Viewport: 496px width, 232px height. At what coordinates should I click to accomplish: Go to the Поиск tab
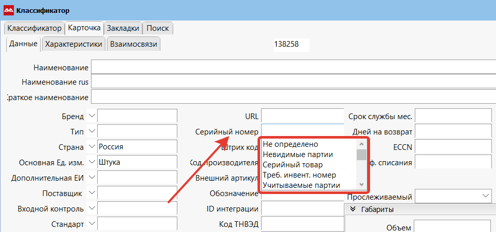157,28
